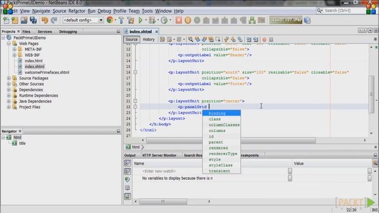Switch to the Services tab
Image resolution: width=379 pixels, height=213 pixels.
(45, 31)
